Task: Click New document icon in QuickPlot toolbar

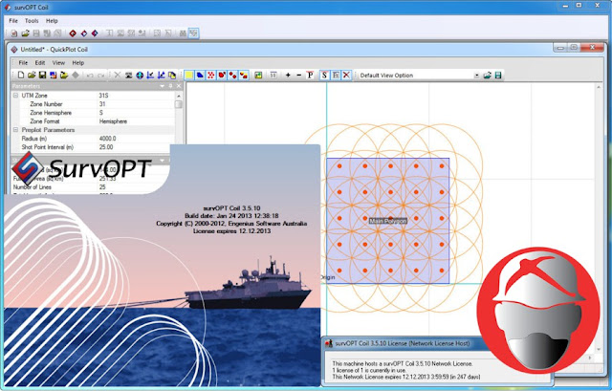Action: 21,75
